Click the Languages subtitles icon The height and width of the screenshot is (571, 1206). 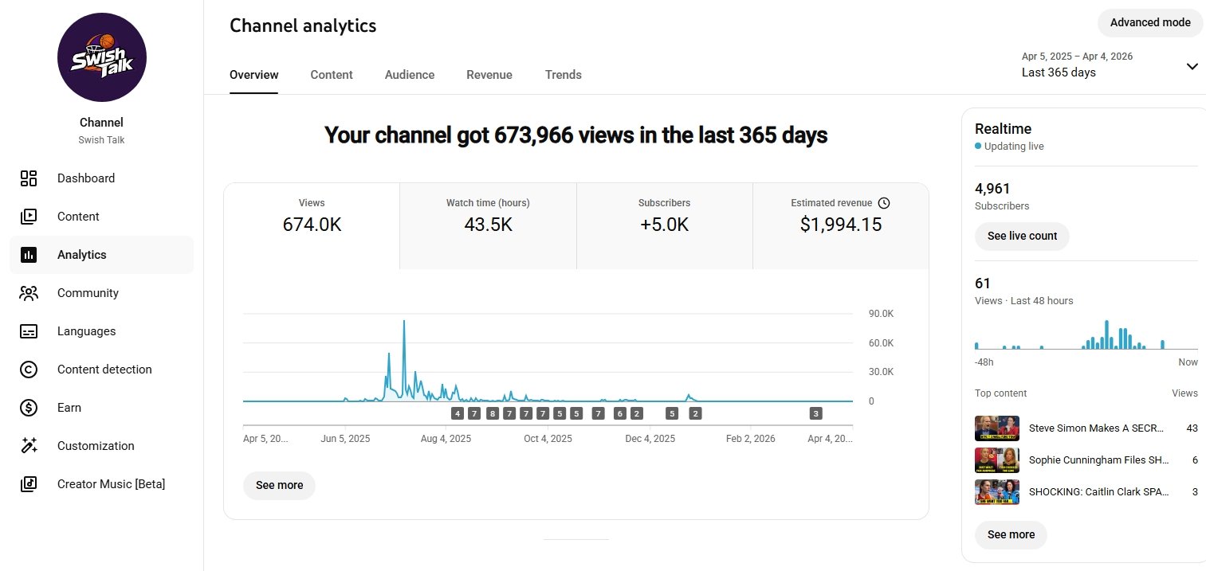point(29,331)
